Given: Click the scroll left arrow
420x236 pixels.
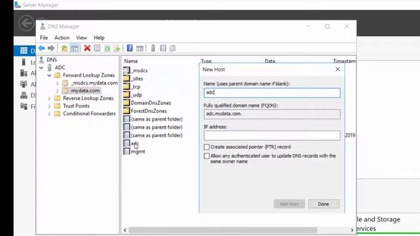Looking at the screenshot, I should 125,230.
